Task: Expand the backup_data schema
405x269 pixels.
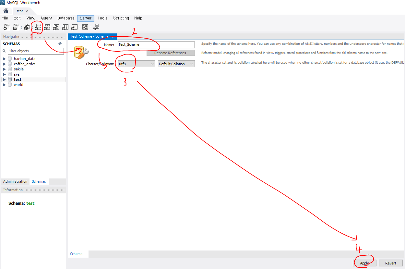Action: [x=5, y=59]
